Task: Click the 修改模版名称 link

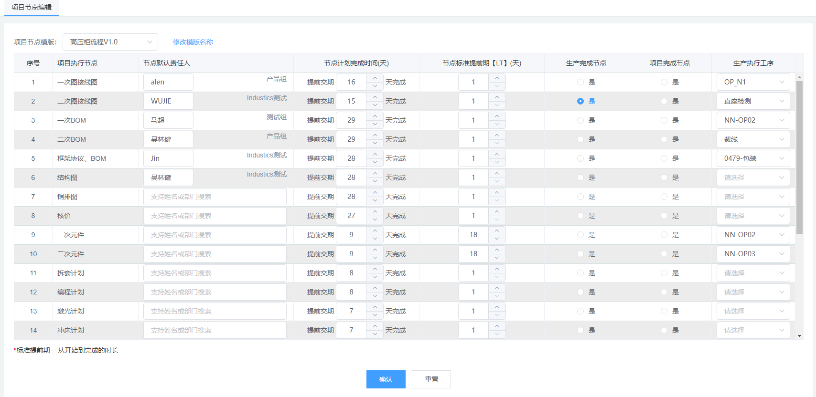Action: pyautogui.click(x=193, y=42)
